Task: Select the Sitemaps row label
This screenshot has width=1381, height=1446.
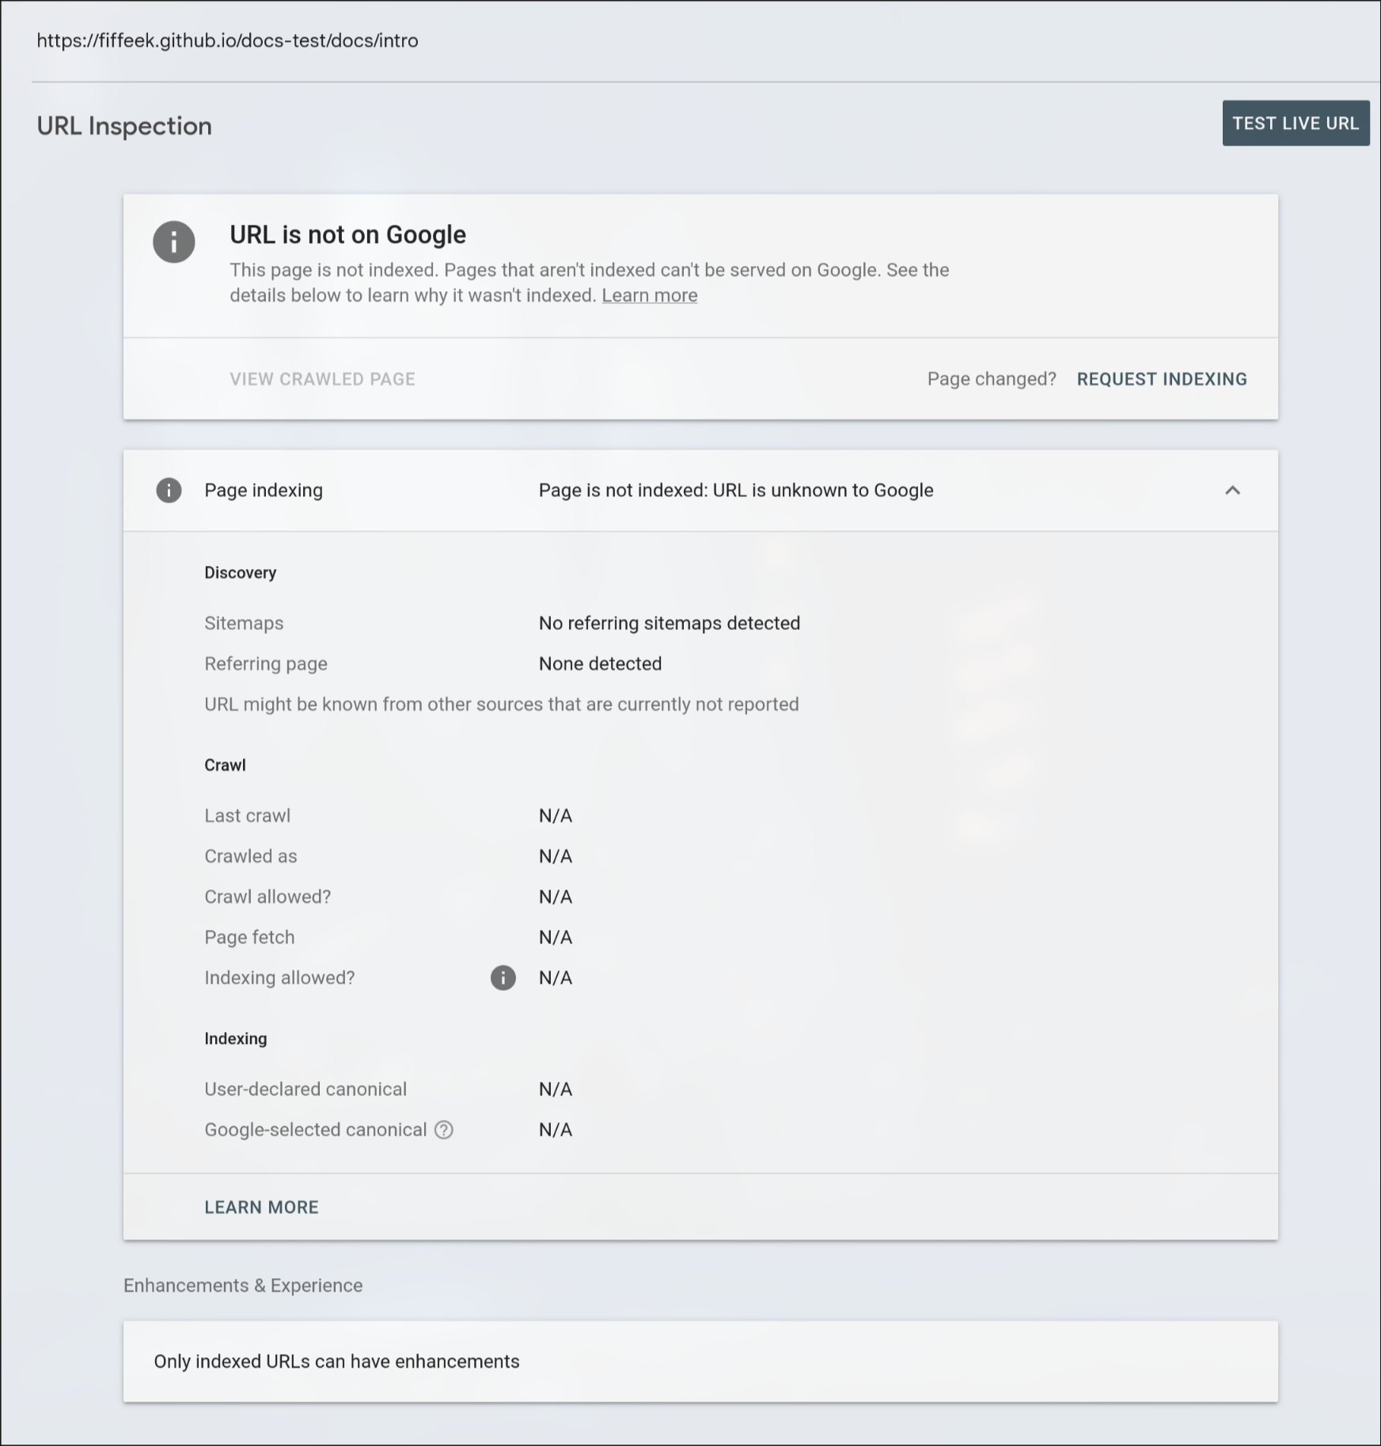Action: coord(244,623)
